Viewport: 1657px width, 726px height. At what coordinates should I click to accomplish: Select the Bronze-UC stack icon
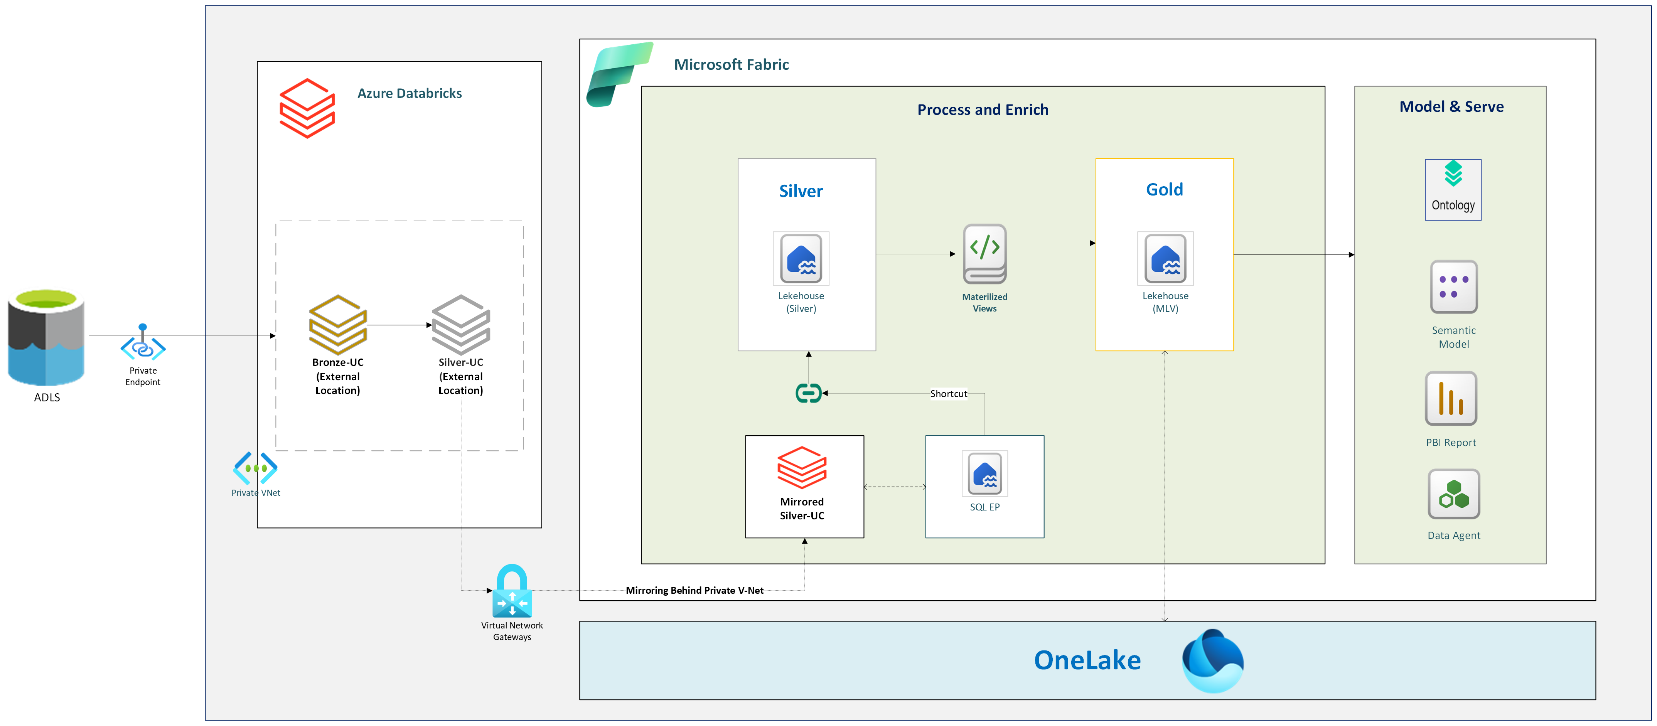click(x=338, y=324)
